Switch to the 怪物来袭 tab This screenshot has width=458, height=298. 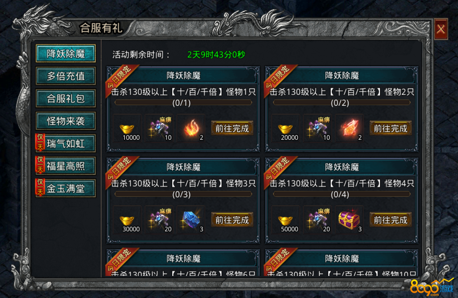tap(66, 121)
